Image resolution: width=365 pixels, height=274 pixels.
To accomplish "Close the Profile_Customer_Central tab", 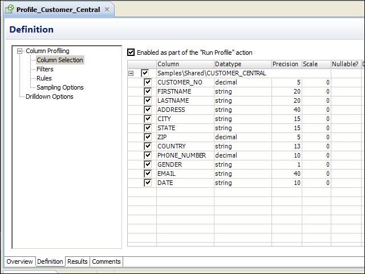I will (107, 10).
